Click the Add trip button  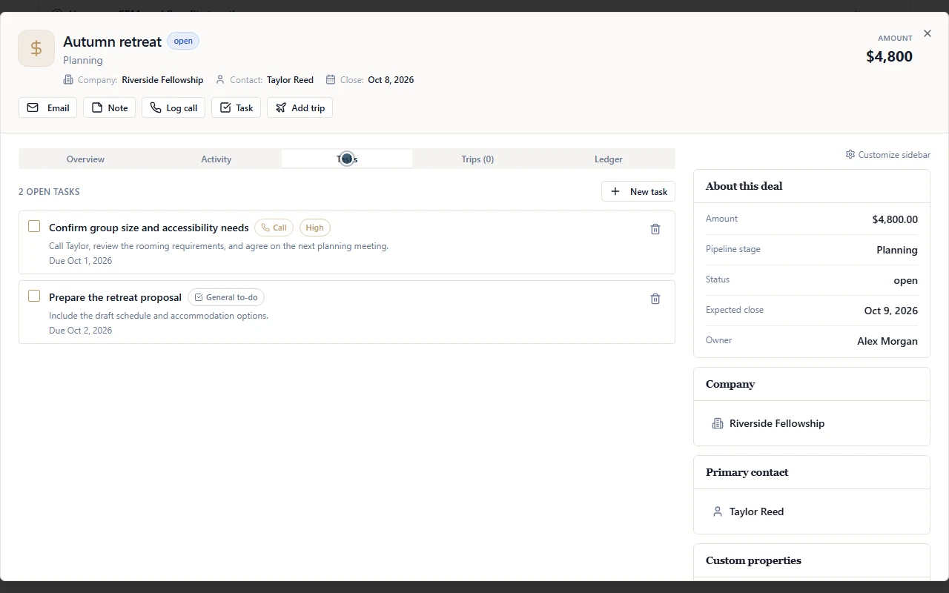coord(300,107)
